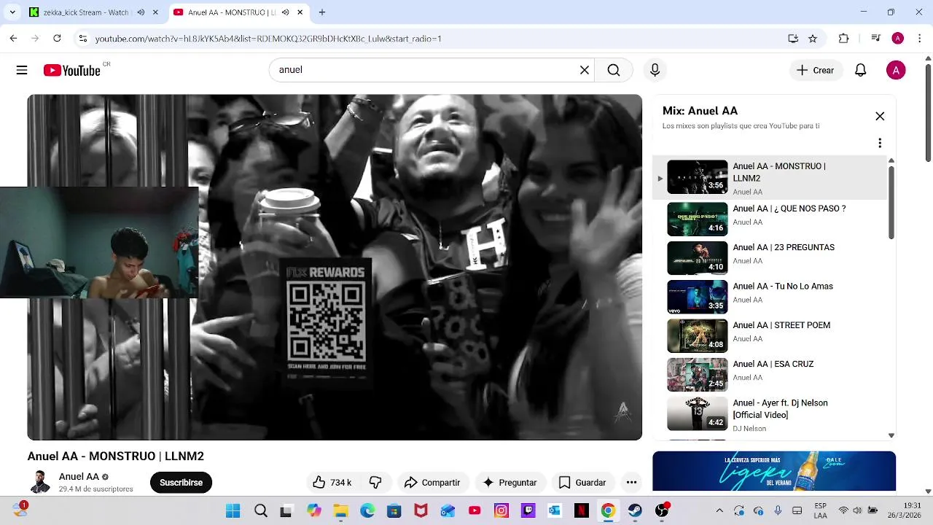Open Chrome media controls icon
This screenshot has width=933, height=525.
(876, 39)
